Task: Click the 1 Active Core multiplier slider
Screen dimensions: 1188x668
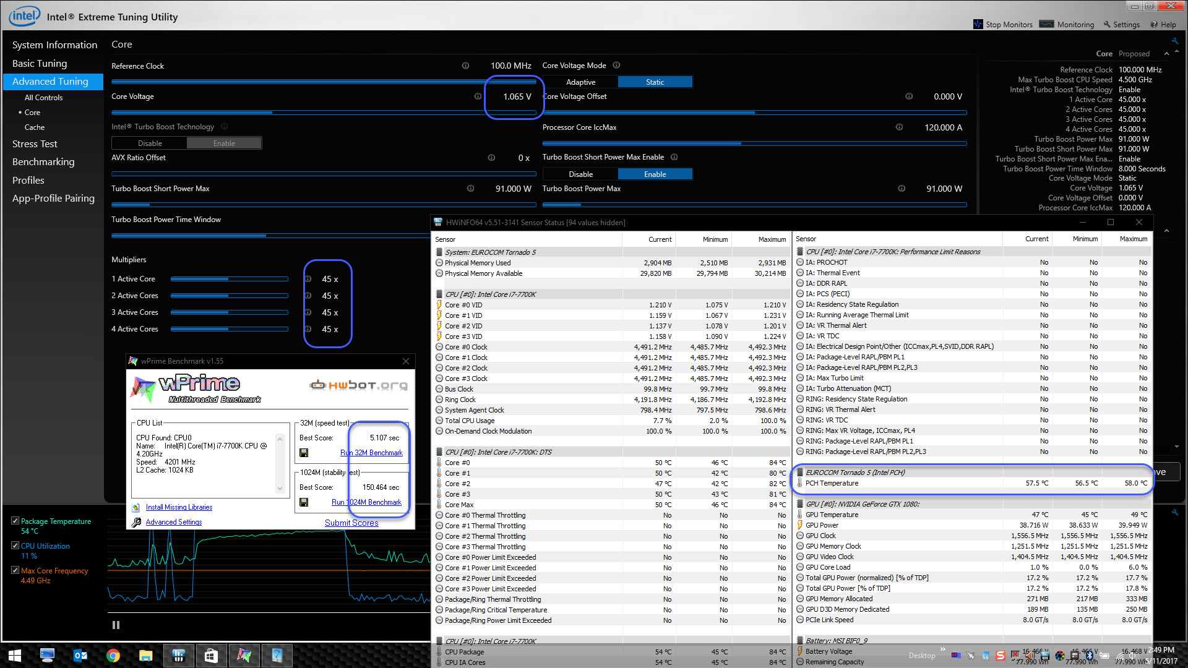Action: pyautogui.click(x=229, y=279)
